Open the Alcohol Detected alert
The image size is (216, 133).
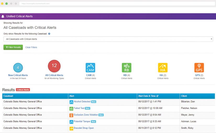pos(82,101)
